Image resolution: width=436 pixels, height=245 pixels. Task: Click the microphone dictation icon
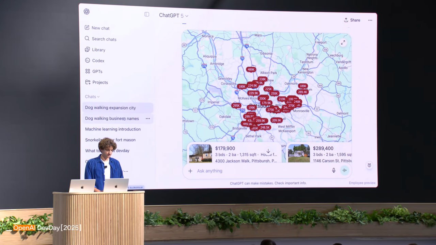click(x=334, y=171)
